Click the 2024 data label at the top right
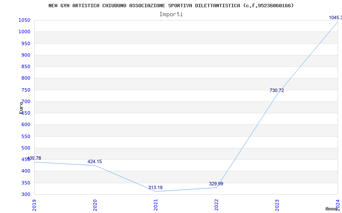 336,17
